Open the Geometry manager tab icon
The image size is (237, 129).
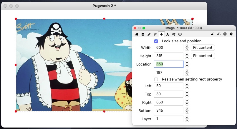(180, 34)
